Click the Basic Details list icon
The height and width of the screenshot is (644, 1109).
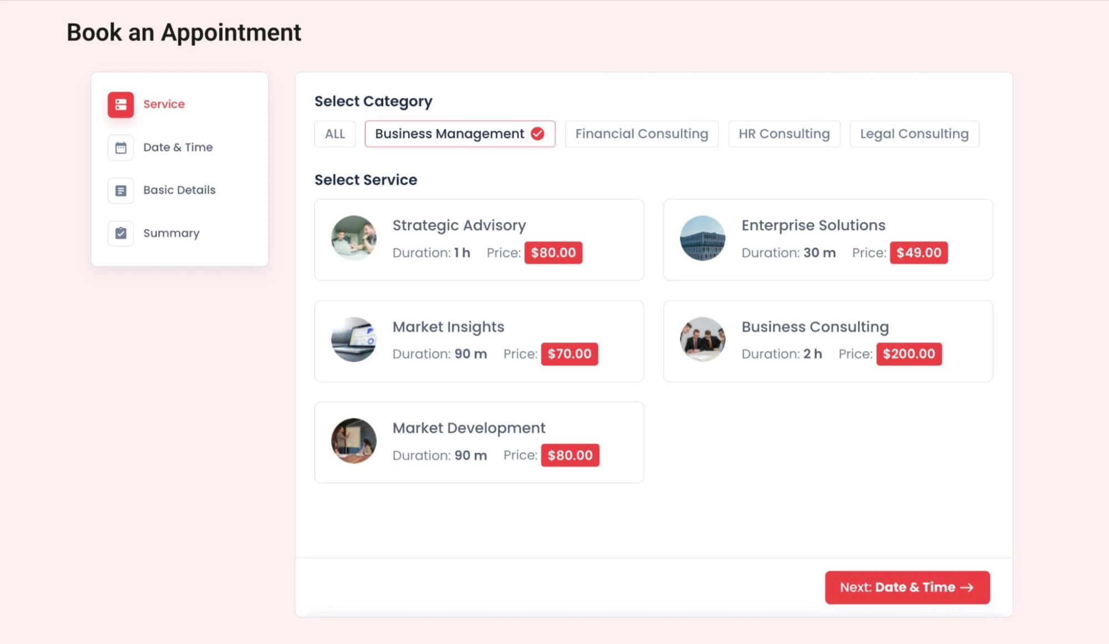coord(120,190)
